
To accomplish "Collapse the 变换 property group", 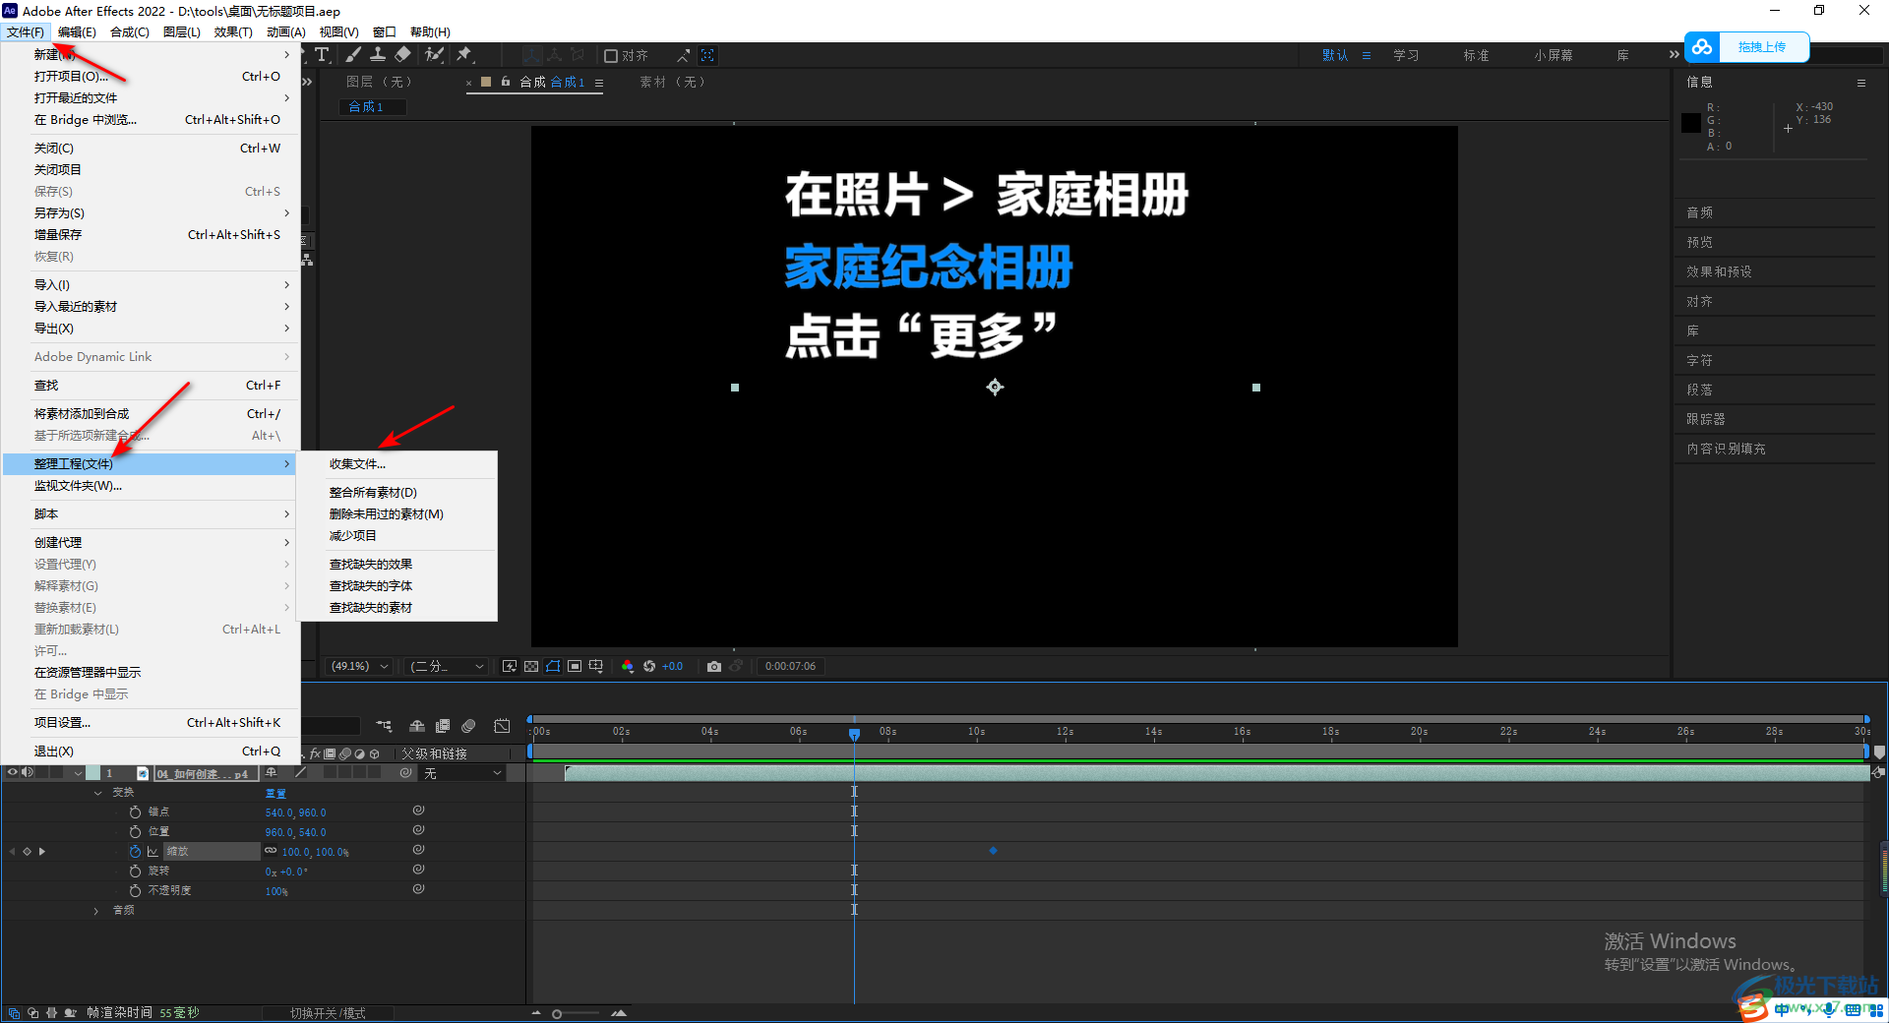I will [x=97, y=793].
